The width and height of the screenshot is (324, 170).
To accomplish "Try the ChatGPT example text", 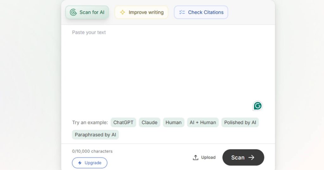I will (123, 123).
